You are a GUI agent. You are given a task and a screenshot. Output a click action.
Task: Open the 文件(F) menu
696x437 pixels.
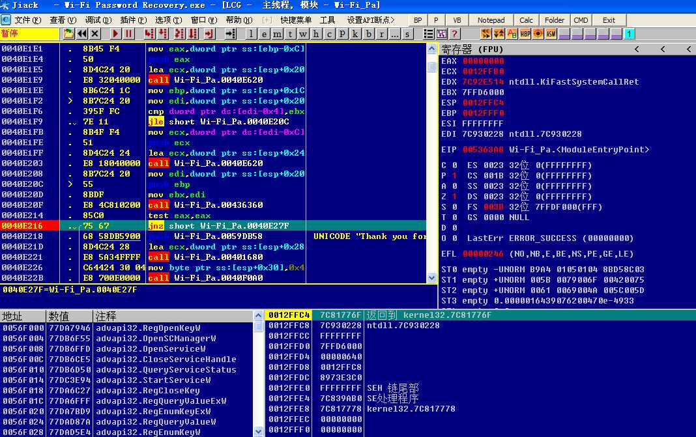[27, 20]
